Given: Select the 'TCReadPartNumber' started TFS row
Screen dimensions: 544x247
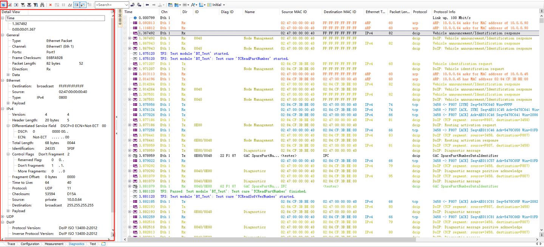Looking at the screenshot, I should click(x=331, y=59).
